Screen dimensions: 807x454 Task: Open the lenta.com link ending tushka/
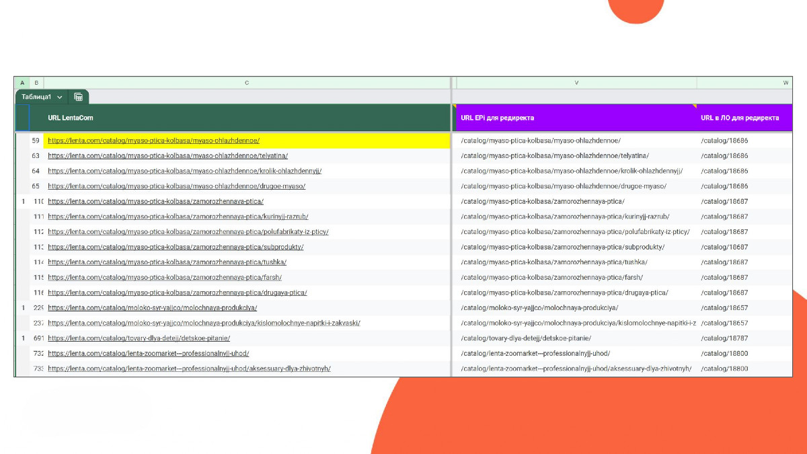tap(167, 262)
